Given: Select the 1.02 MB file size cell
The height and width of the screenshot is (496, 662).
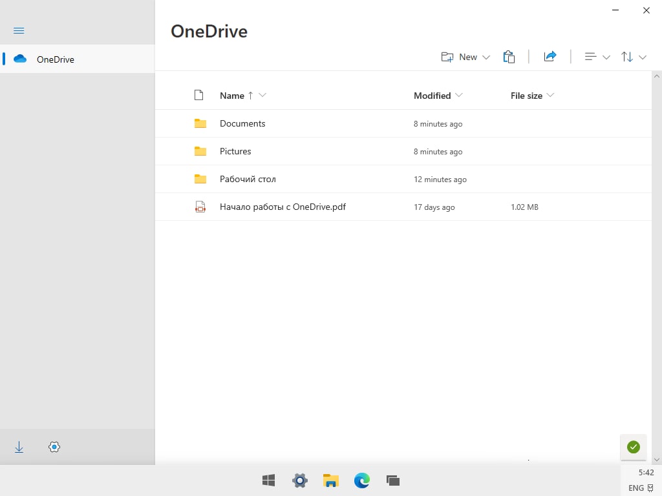Looking at the screenshot, I should [524, 207].
